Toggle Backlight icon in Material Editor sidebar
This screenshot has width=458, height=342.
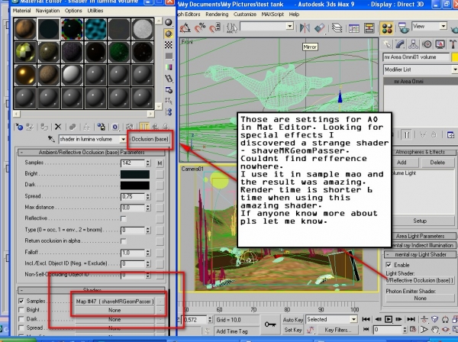[x=169, y=34]
